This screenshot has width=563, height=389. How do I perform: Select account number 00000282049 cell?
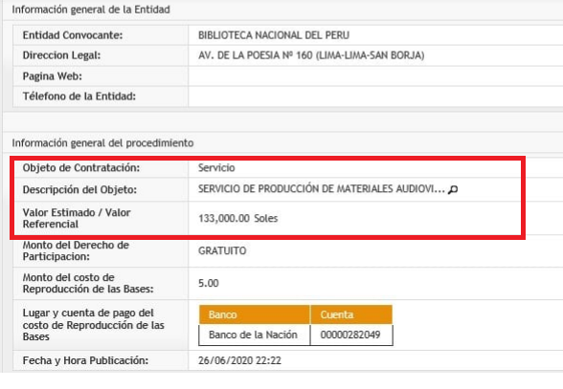(x=351, y=335)
